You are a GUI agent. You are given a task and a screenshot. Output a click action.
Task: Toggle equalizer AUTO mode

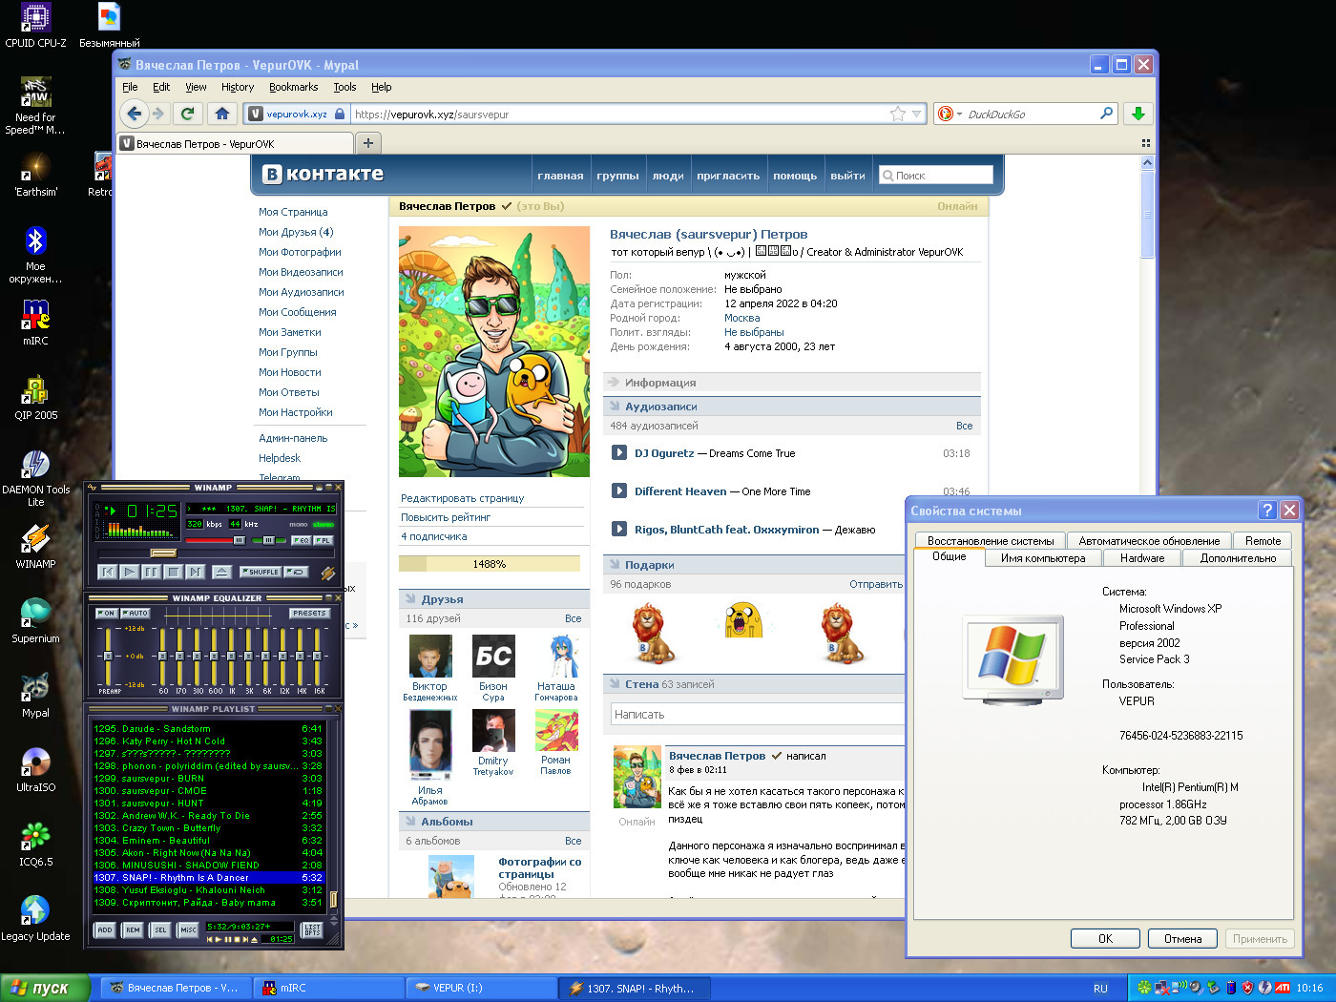coord(136,614)
